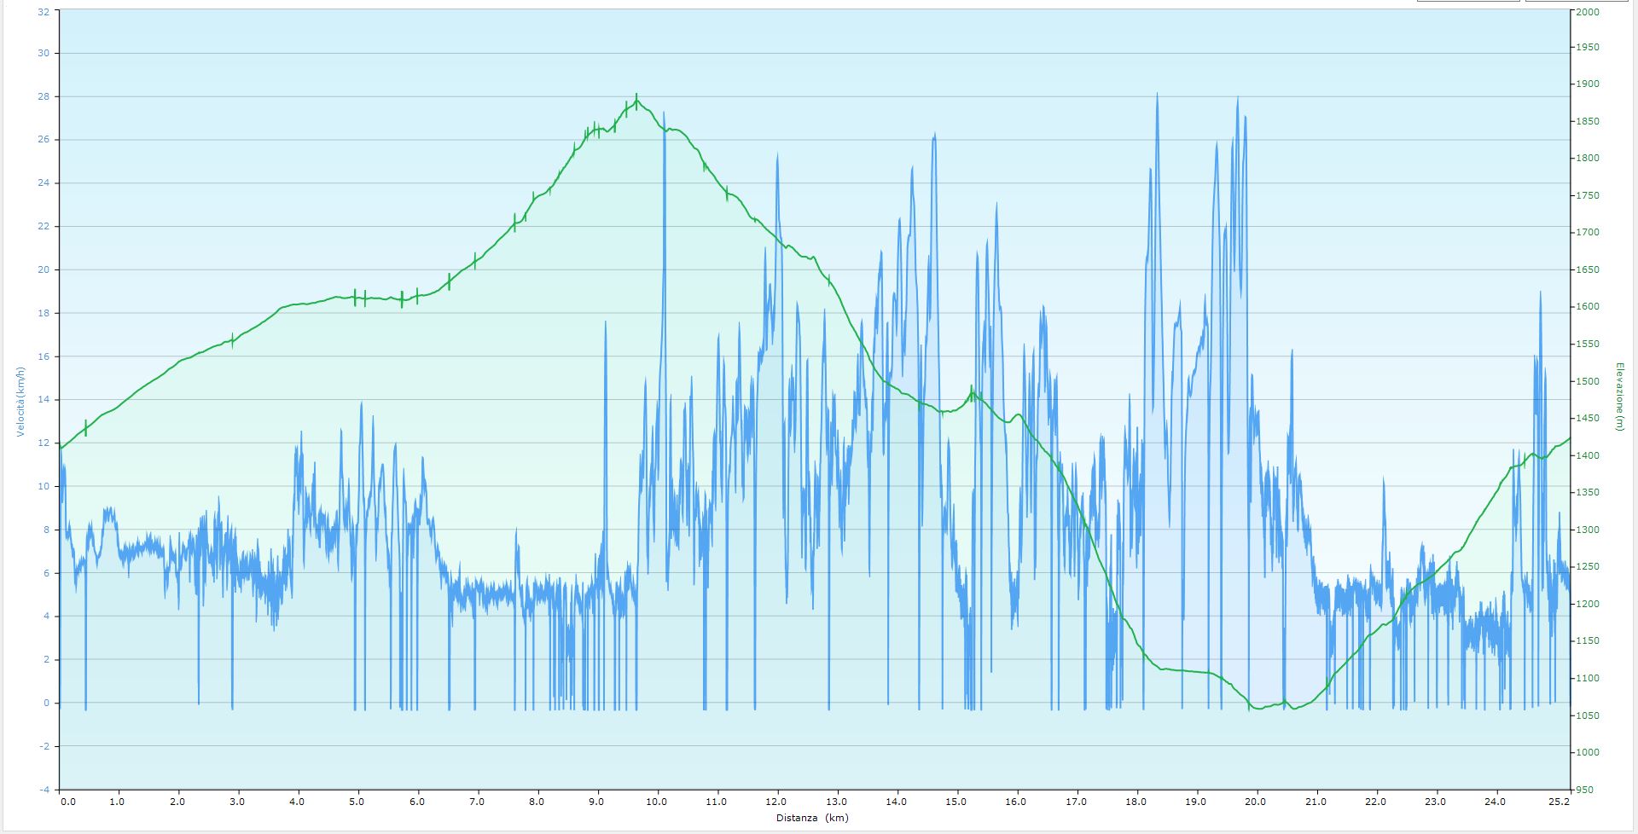Viewport: 1638px width, 834px height.
Task: Click the Elevazione (m) axis title
Action: (x=1618, y=397)
